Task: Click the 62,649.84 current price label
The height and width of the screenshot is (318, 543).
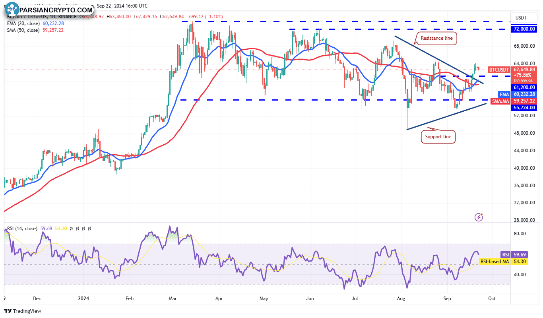Action: (x=525, y=69)
